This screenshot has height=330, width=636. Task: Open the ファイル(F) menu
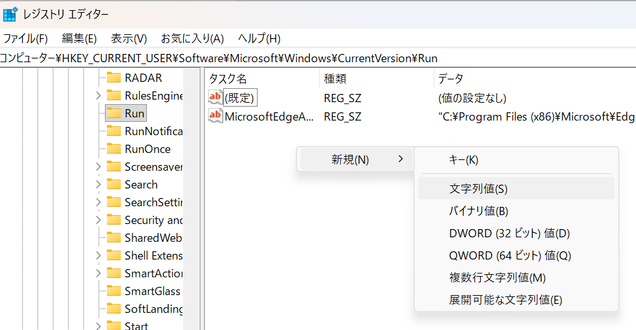click(x=25, y=39)
